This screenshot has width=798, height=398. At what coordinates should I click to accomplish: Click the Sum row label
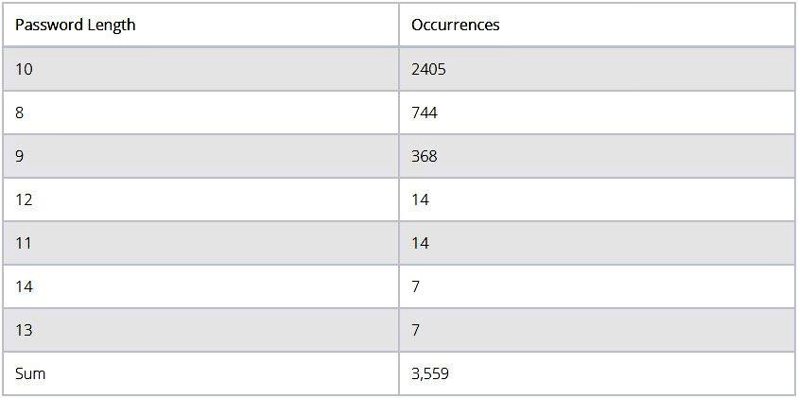click(30, 373)
